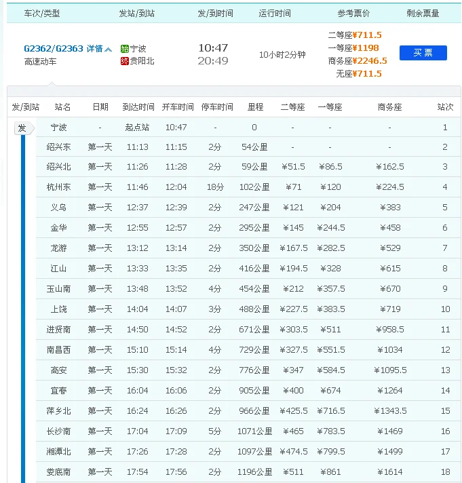Click the 10:47 departure time in summary
462x483 pixels.
click(x=213, y=48)
